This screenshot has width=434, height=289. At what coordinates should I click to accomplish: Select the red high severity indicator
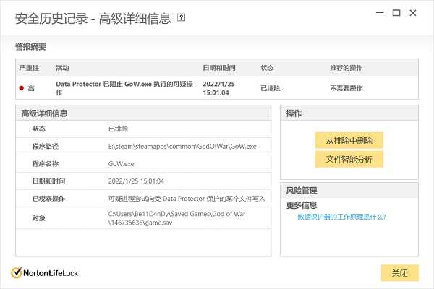pyautogui.click(x=22, y=88)
